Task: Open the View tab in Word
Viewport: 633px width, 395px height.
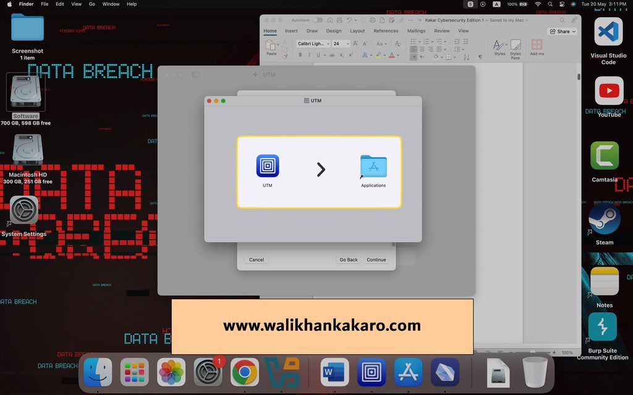Action: [x=464, y=31]
